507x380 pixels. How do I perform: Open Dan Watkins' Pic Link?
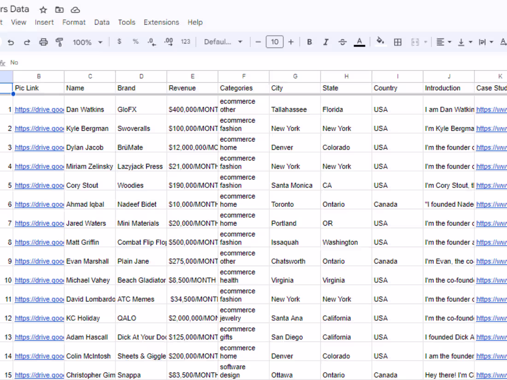pos(39,110)
